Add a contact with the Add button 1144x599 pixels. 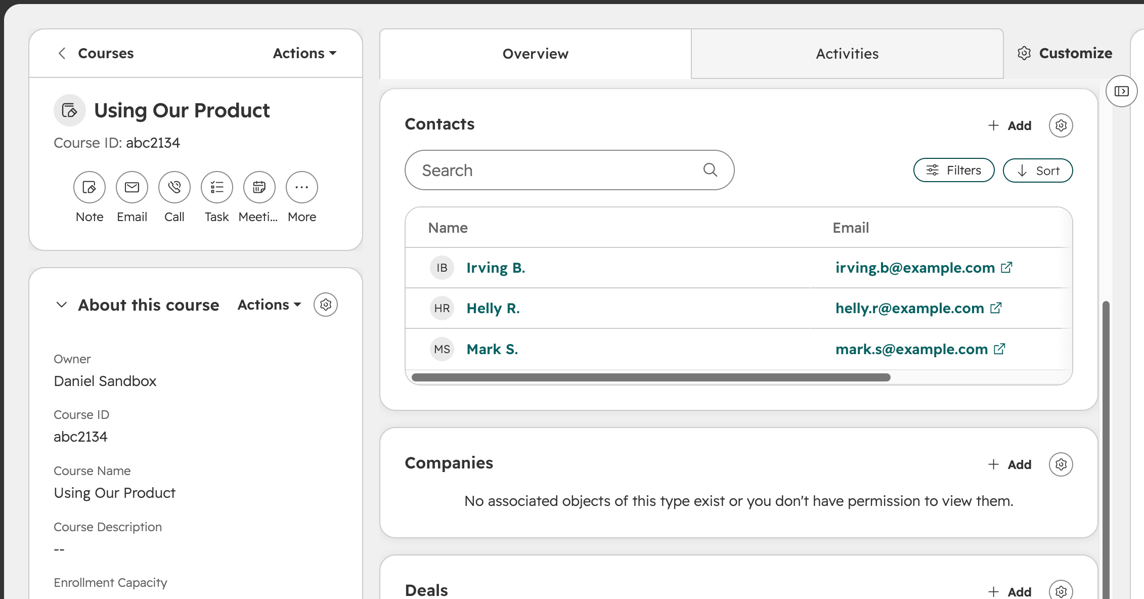1009,125
